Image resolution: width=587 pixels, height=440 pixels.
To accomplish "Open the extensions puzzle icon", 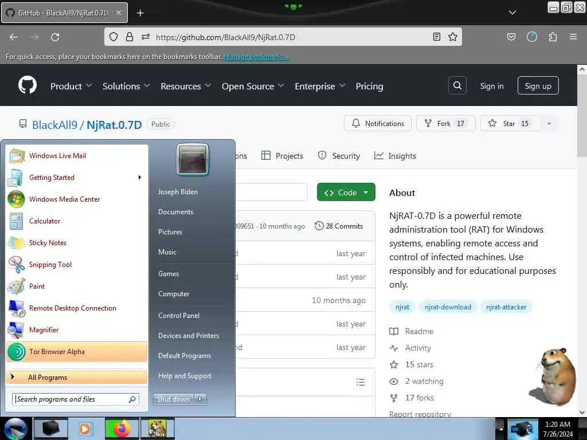I will click(553, 37).
